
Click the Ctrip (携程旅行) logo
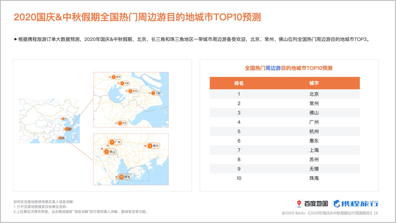click(x=356, y=204)
